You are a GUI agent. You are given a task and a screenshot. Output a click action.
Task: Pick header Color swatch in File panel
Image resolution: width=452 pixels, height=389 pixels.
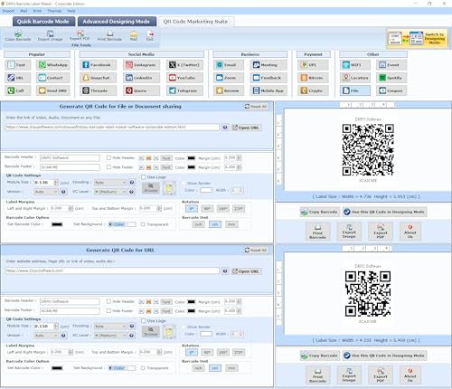[x=192, y=158]
